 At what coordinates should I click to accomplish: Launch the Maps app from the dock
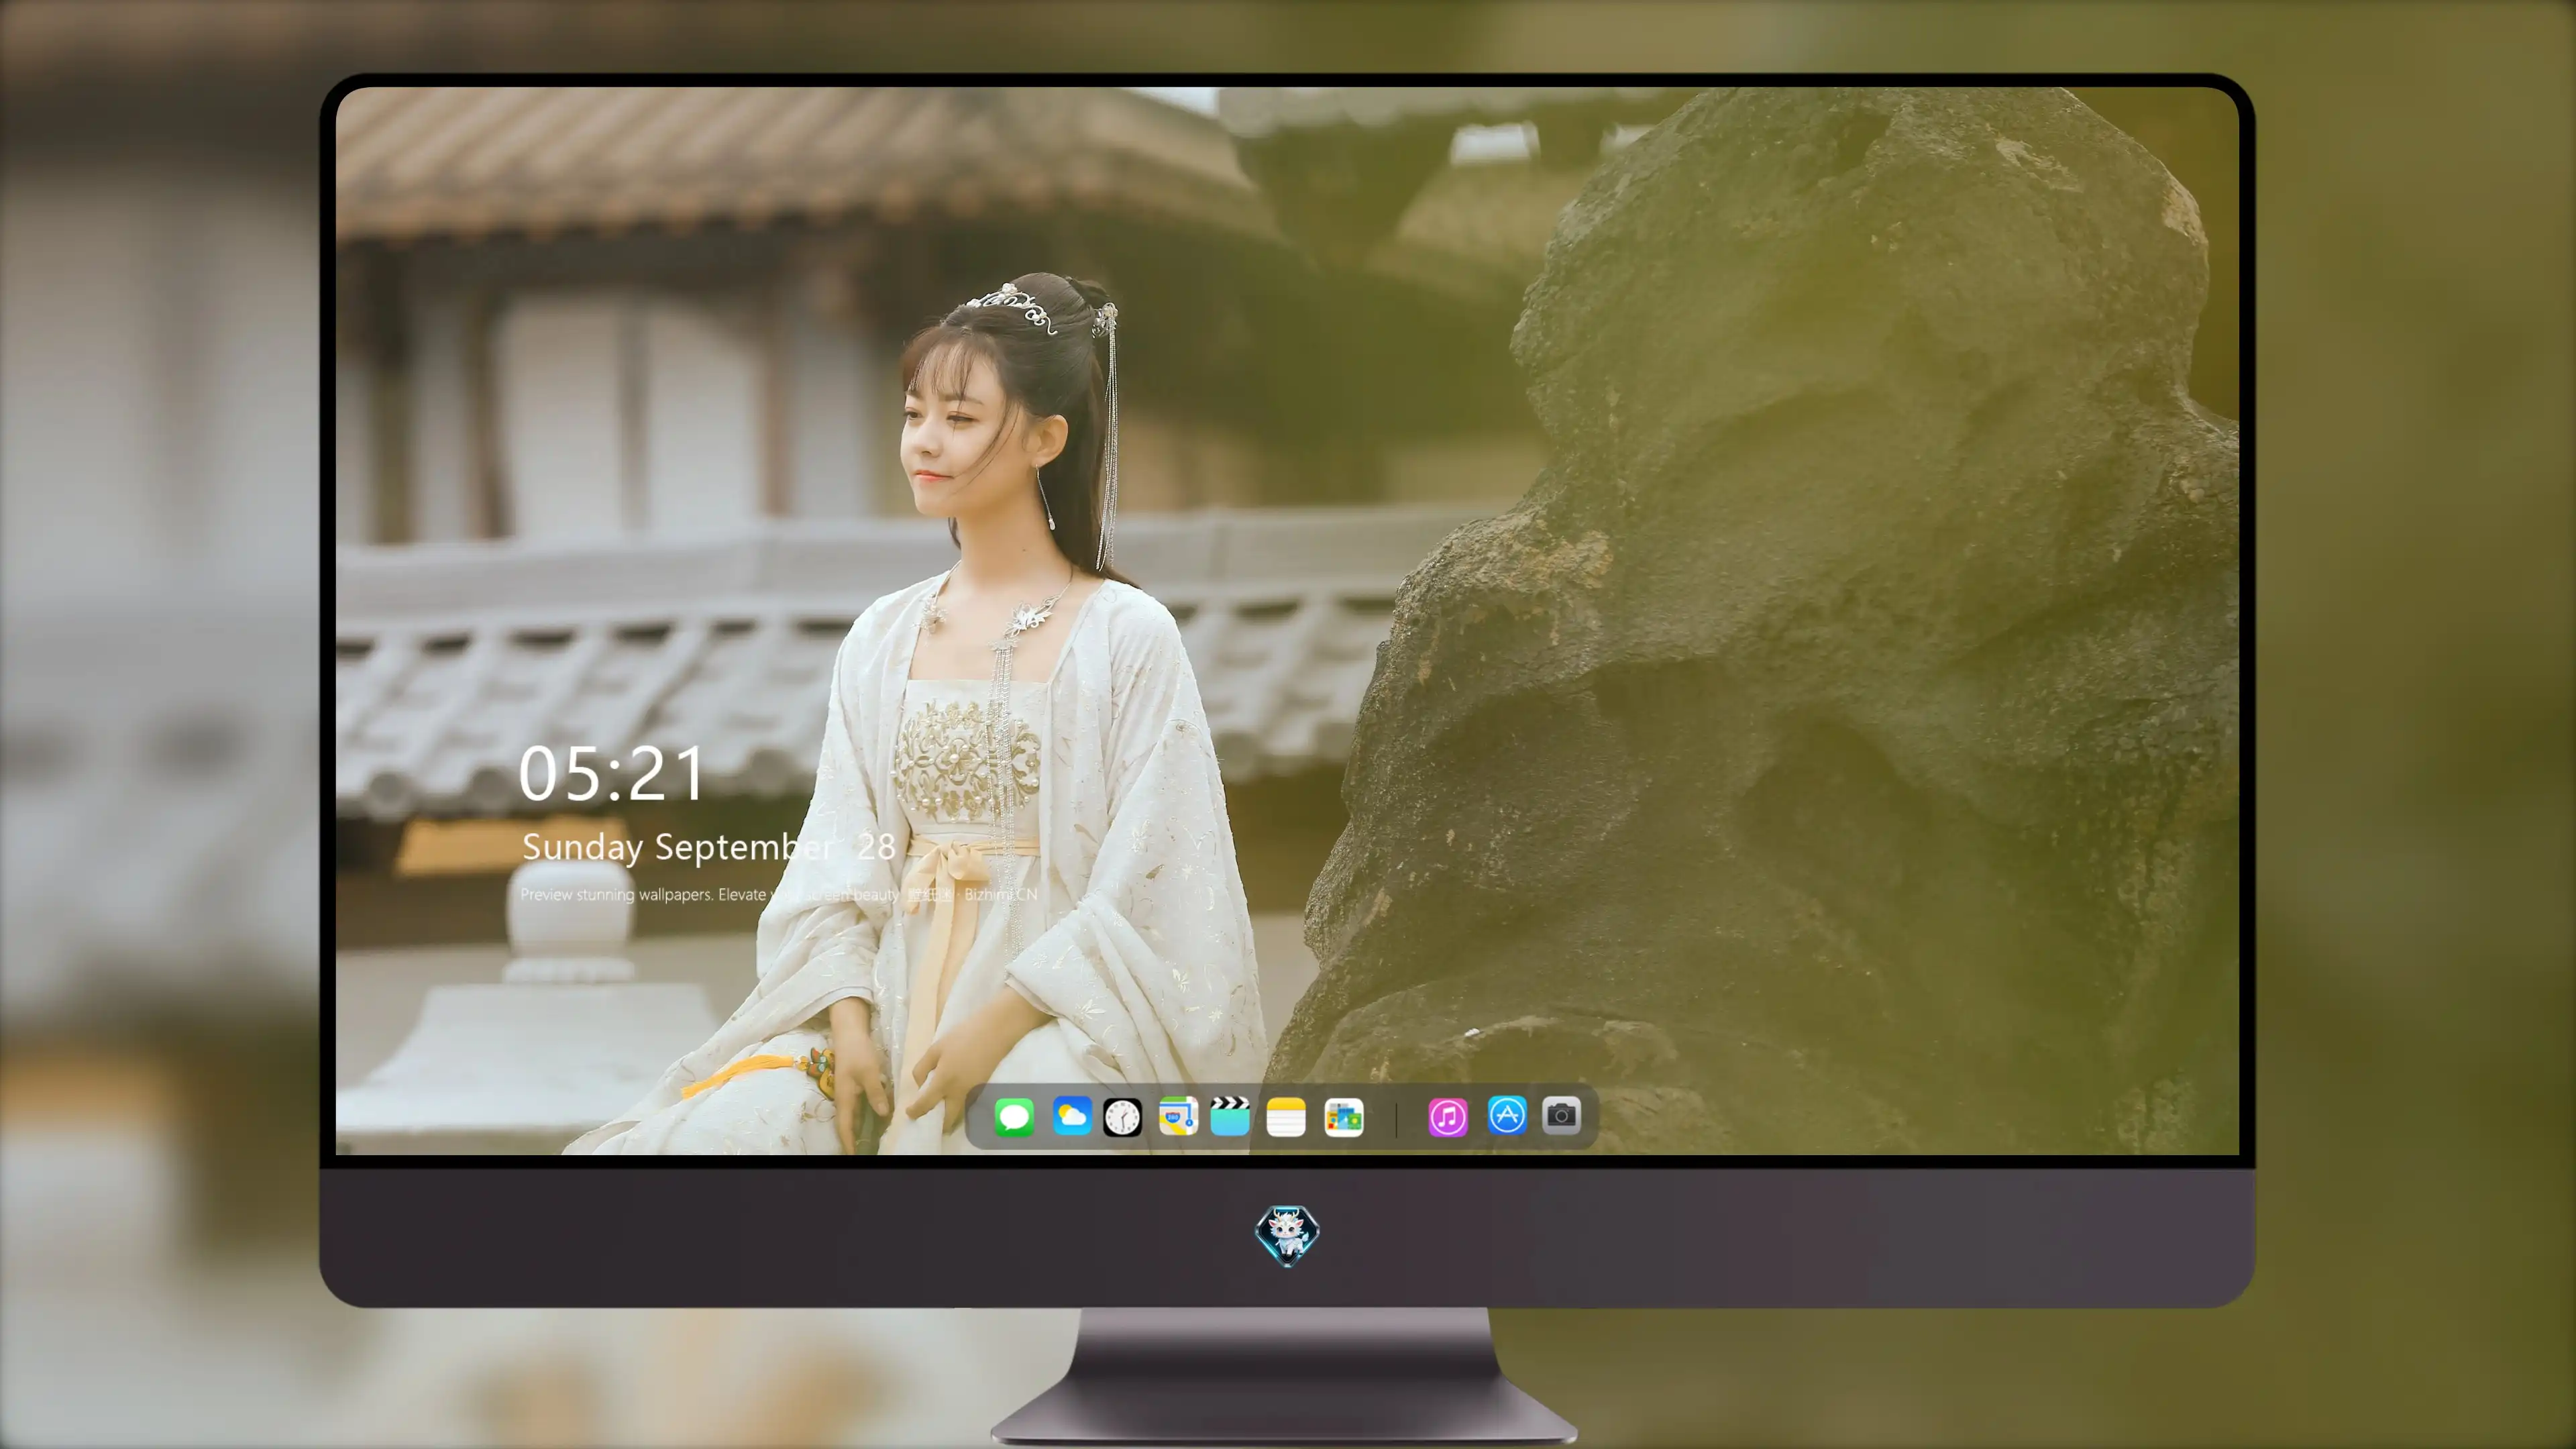click(x=1178, y=1116)
